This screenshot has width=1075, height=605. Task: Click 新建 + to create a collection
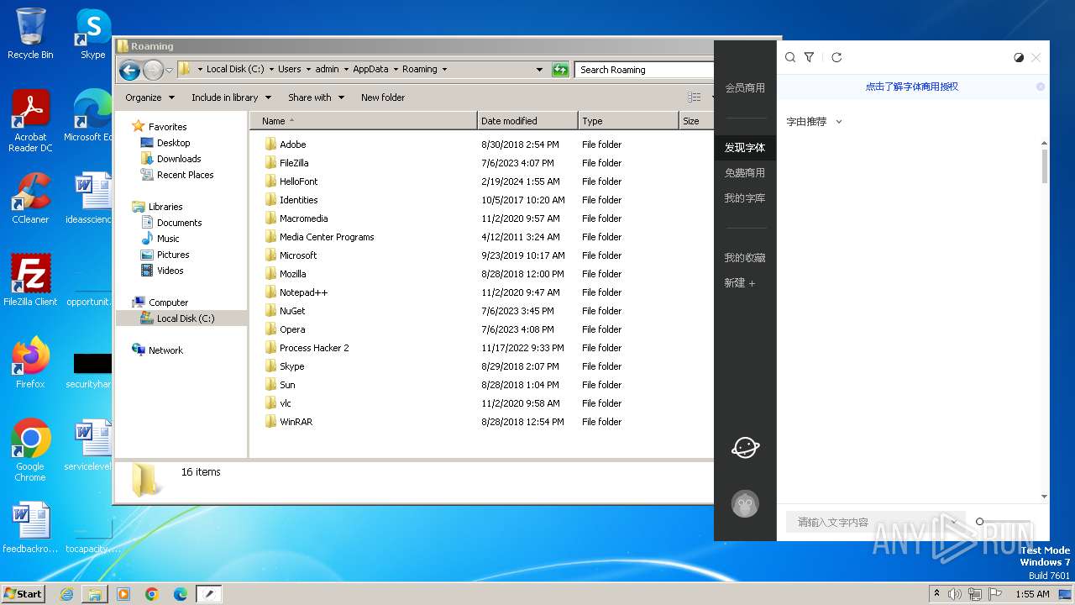point(740,283)
